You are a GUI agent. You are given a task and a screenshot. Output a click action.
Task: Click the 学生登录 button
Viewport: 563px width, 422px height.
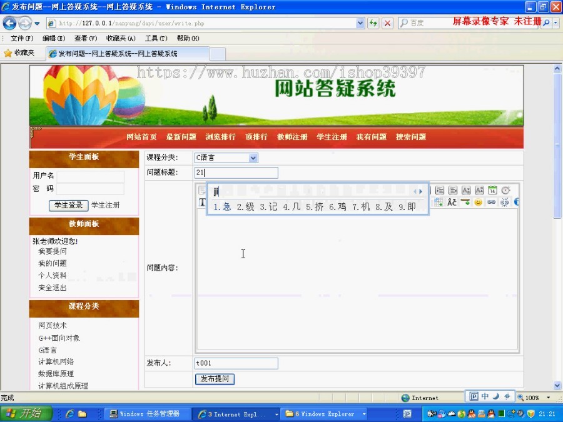pos(69,205)
